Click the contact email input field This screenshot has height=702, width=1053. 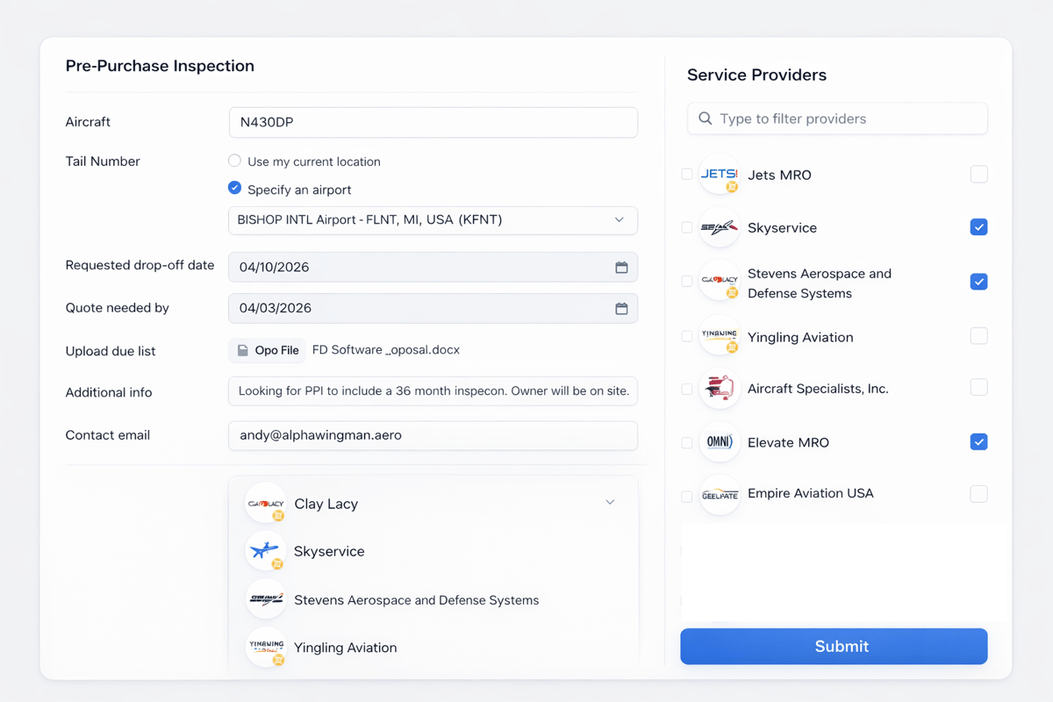(433, 435)
